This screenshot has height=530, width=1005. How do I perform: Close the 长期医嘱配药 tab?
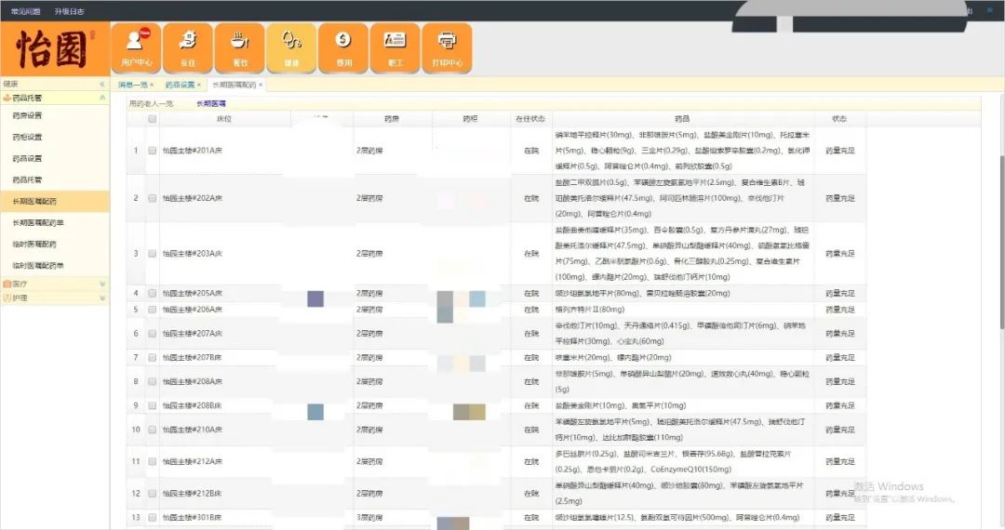[261, 85]
